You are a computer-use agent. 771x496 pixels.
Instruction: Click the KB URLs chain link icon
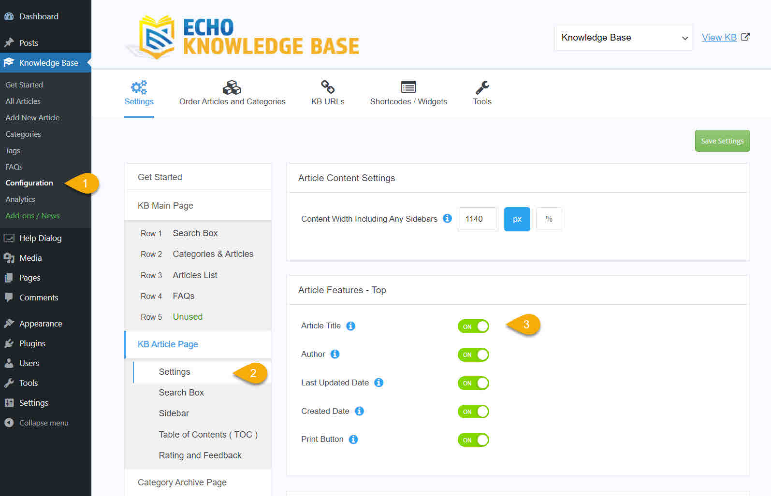coord(328,87)
